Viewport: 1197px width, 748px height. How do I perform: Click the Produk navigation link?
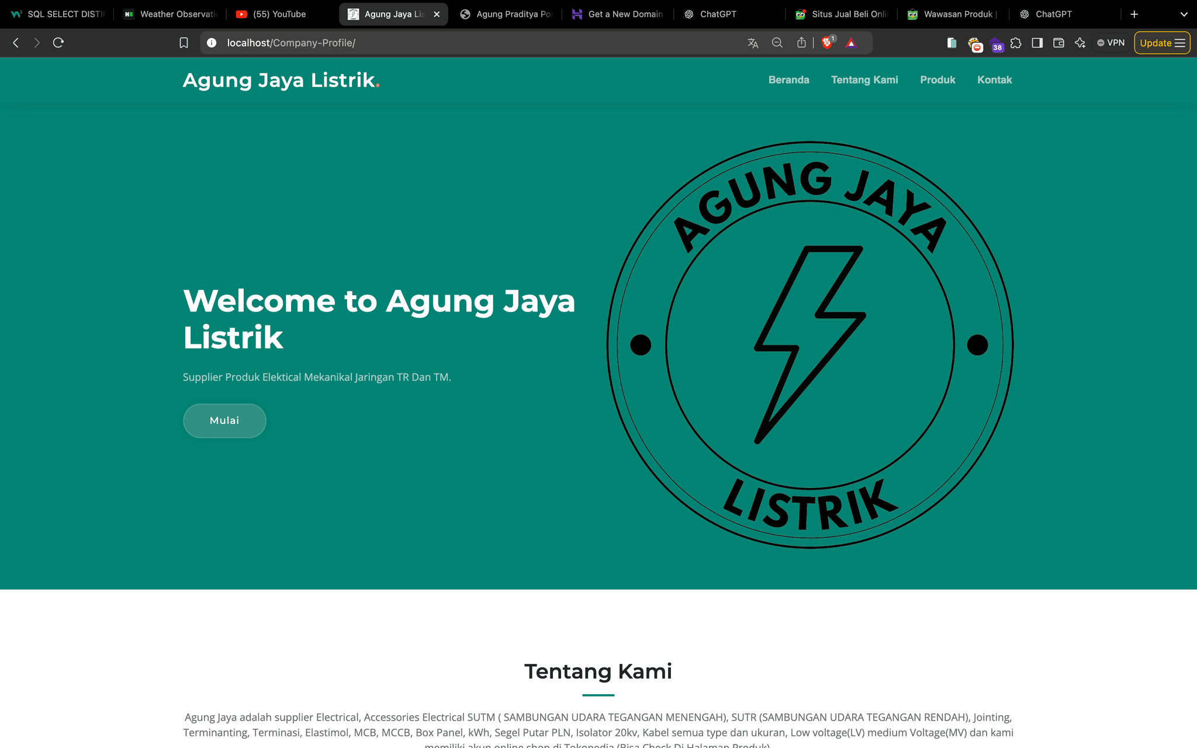(937, 80)
